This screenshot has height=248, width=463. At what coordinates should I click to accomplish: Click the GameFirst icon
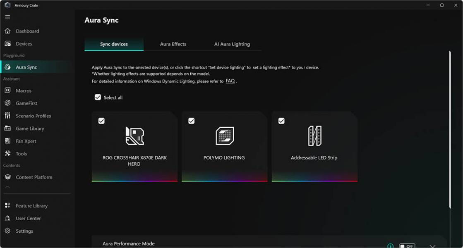click(x=8, y=103)
